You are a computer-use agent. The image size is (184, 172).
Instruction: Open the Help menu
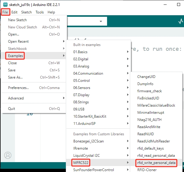pyautogui.click(x=51, y=12)
